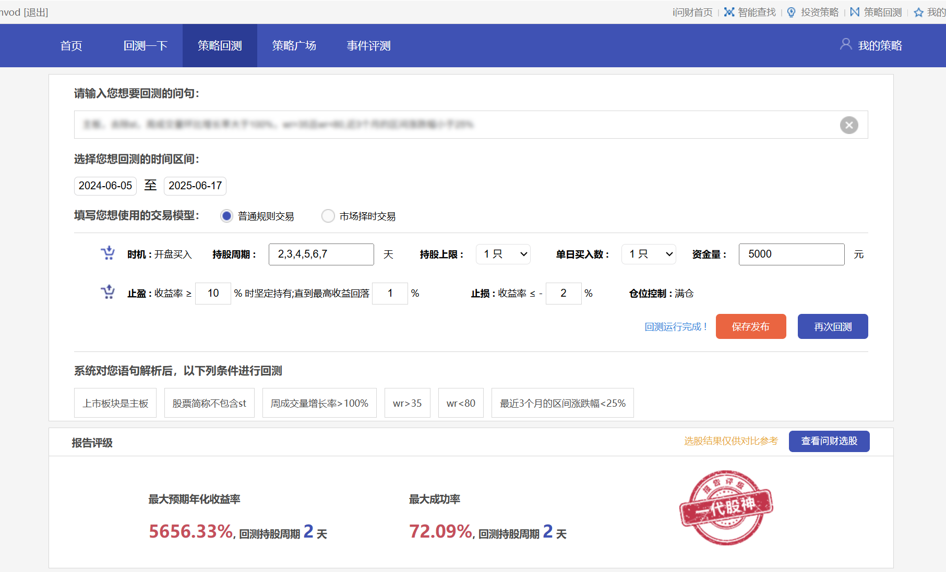Click the 投资策略 lightbulb icon
The image size is (946, 572).
point(791,12)
